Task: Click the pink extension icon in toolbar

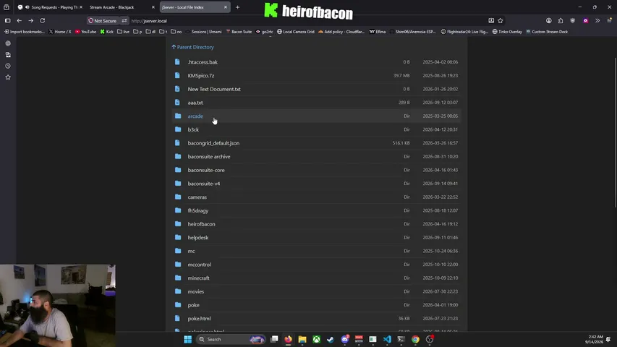Action: pos(585,20)
